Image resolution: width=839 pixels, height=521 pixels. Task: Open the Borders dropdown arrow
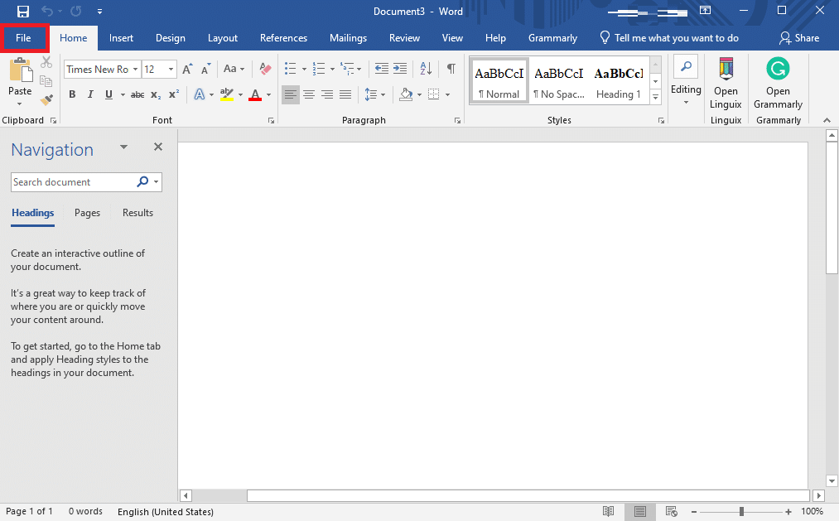[x=447, y=95]
